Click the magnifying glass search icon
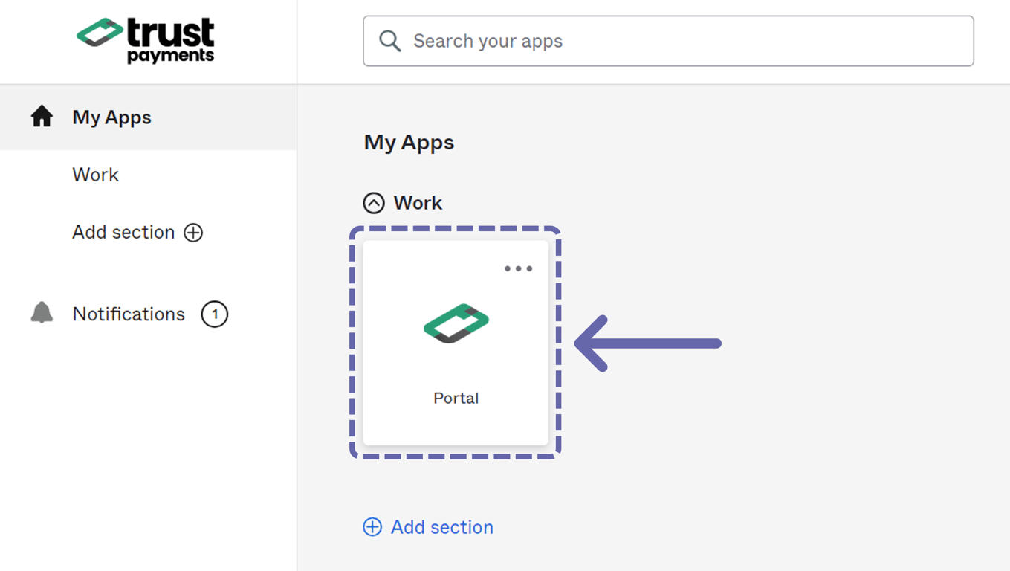This screenshot has height=571, width=1010. tap(390, 41)
